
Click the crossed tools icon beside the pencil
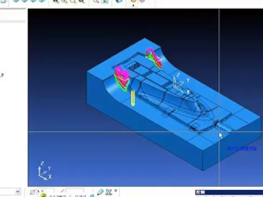coord(109,192)
